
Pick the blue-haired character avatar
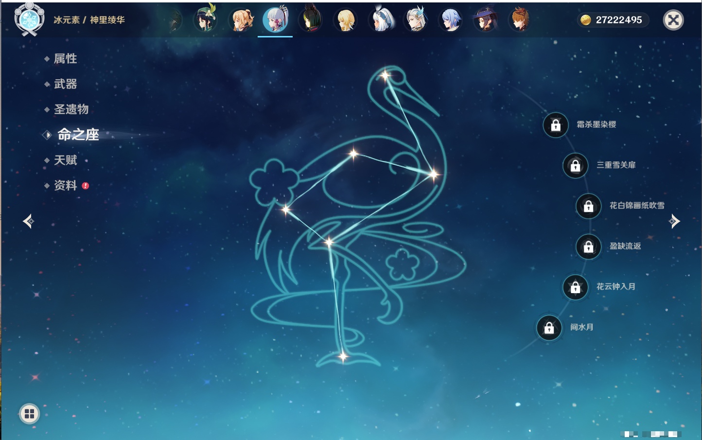pos(450,20)
